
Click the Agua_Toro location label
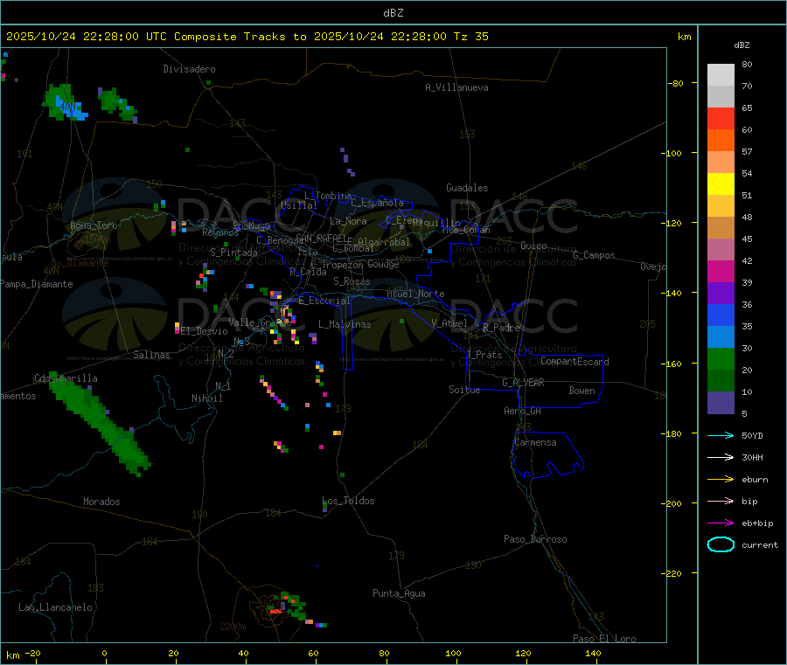tap(94, 225)
